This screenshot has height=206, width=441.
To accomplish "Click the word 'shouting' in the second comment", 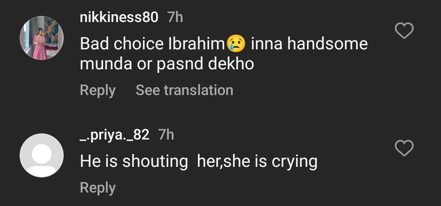I will (155, 162).
